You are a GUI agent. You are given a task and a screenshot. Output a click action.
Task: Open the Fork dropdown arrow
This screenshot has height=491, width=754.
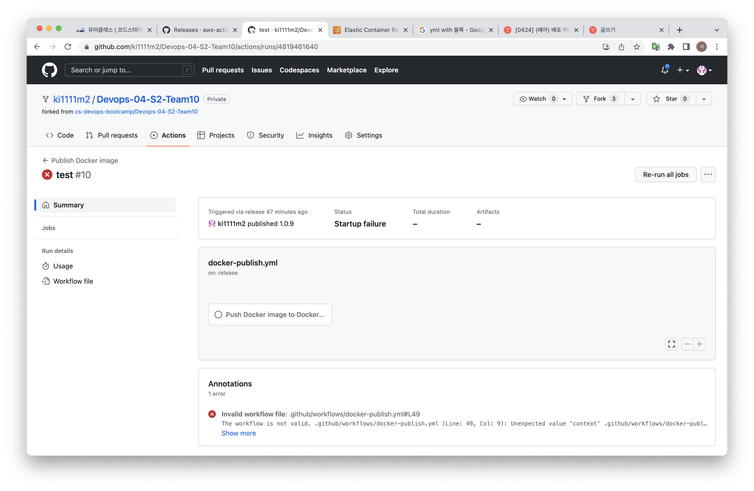pos(632,99)
